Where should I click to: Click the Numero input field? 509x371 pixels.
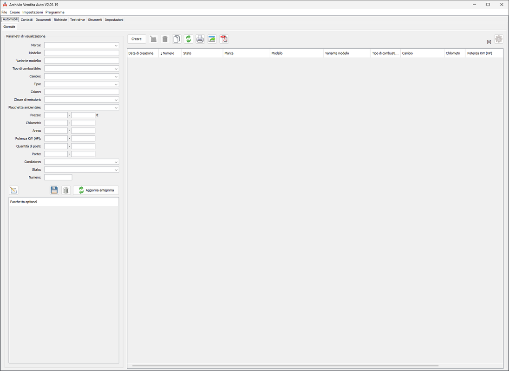[x=58, y=178]
